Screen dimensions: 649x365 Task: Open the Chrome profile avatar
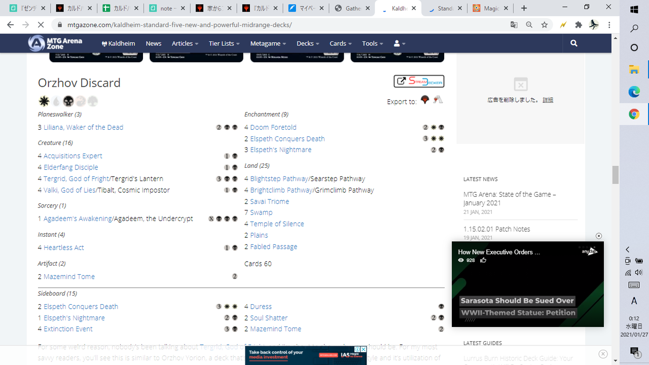(594, 25)
